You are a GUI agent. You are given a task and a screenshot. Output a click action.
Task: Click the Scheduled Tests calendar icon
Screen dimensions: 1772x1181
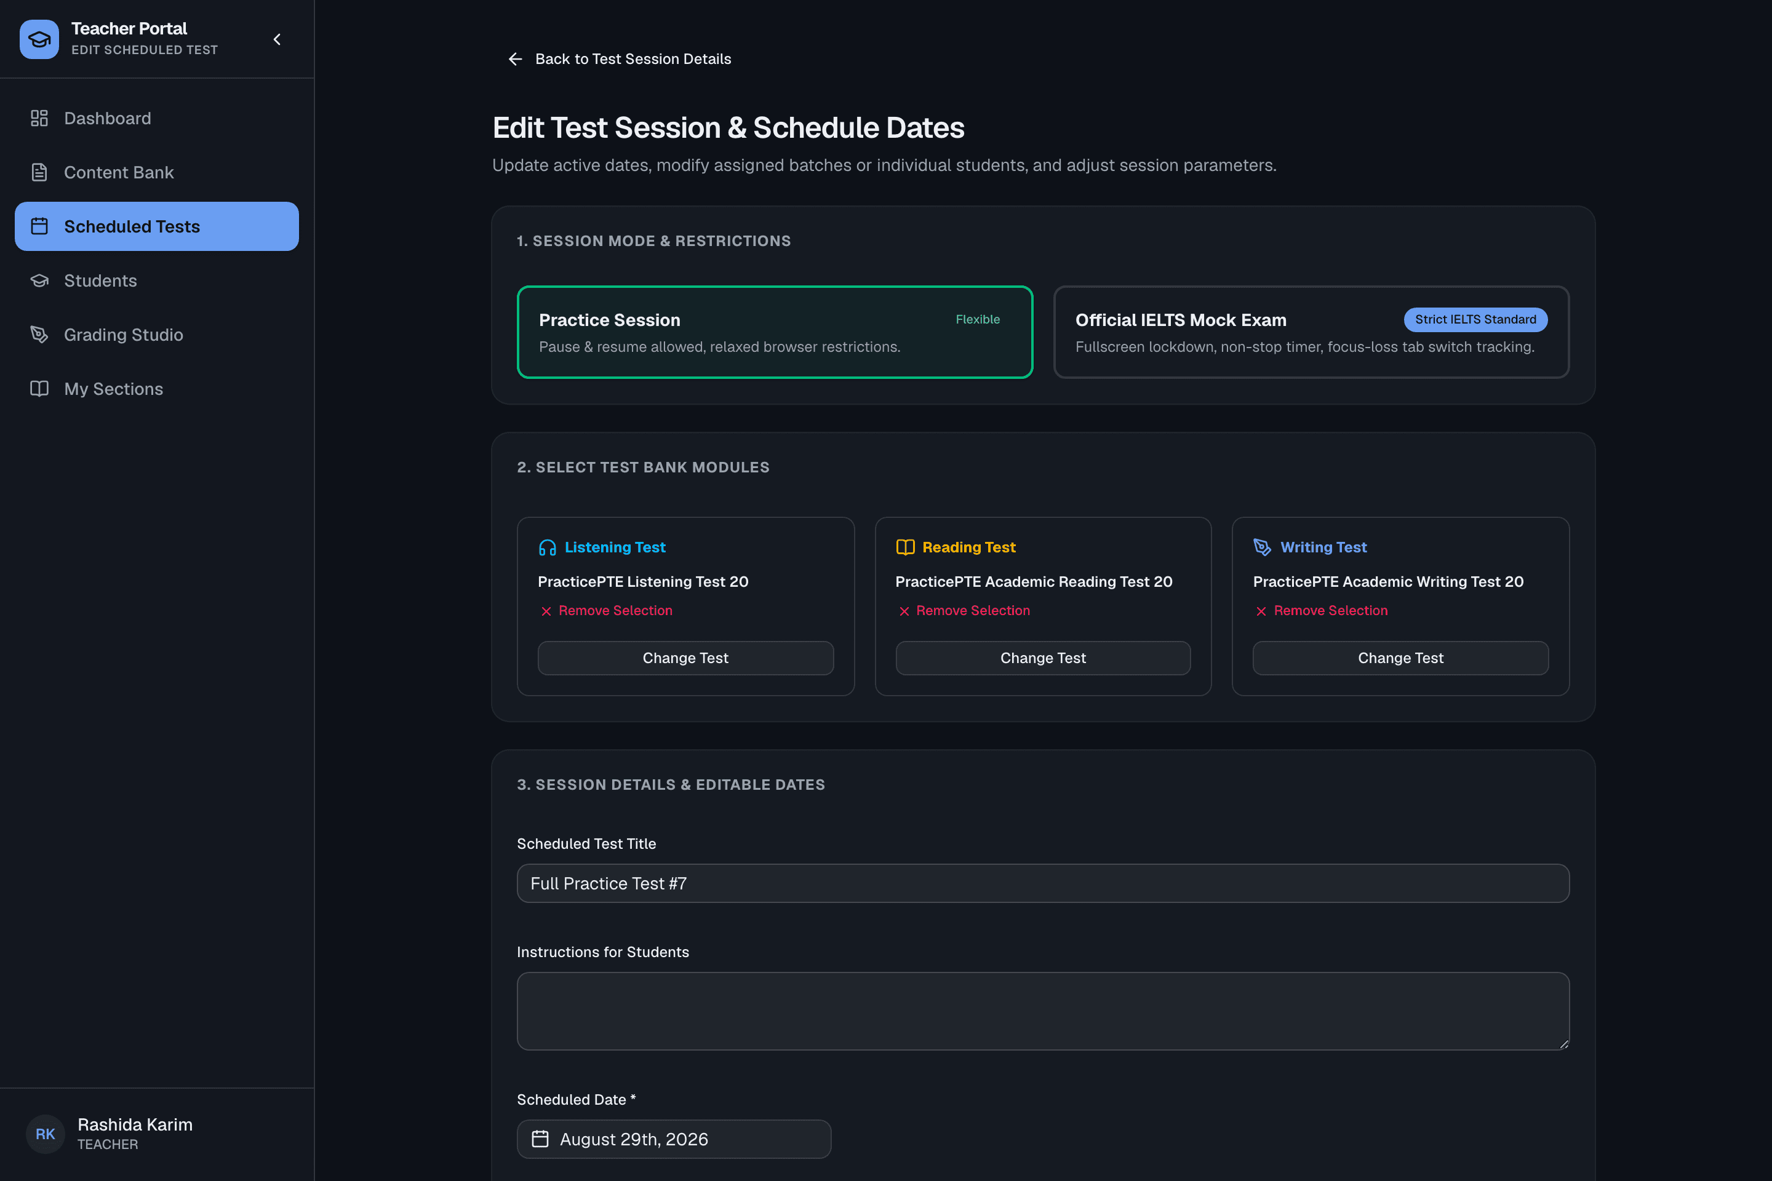39,226
